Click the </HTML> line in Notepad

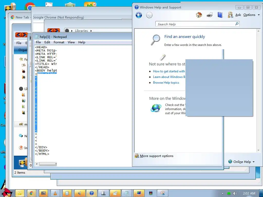coord(42,154)
